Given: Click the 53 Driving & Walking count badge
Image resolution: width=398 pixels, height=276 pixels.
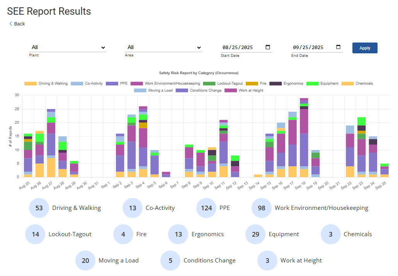Looking at the screenshot, I should pyautogui.click(x=39, y=208).
